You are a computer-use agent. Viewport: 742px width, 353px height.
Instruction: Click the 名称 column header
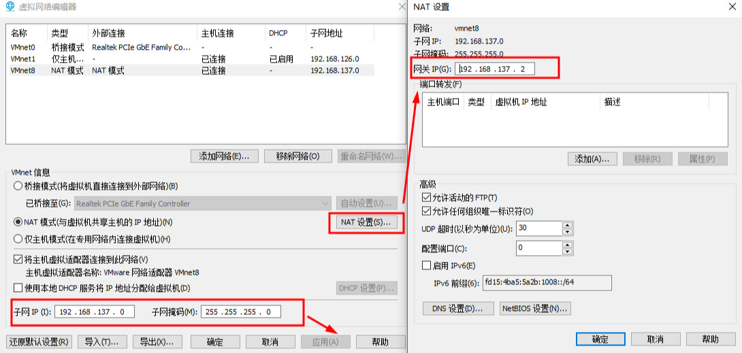click(x=27, y=33)
